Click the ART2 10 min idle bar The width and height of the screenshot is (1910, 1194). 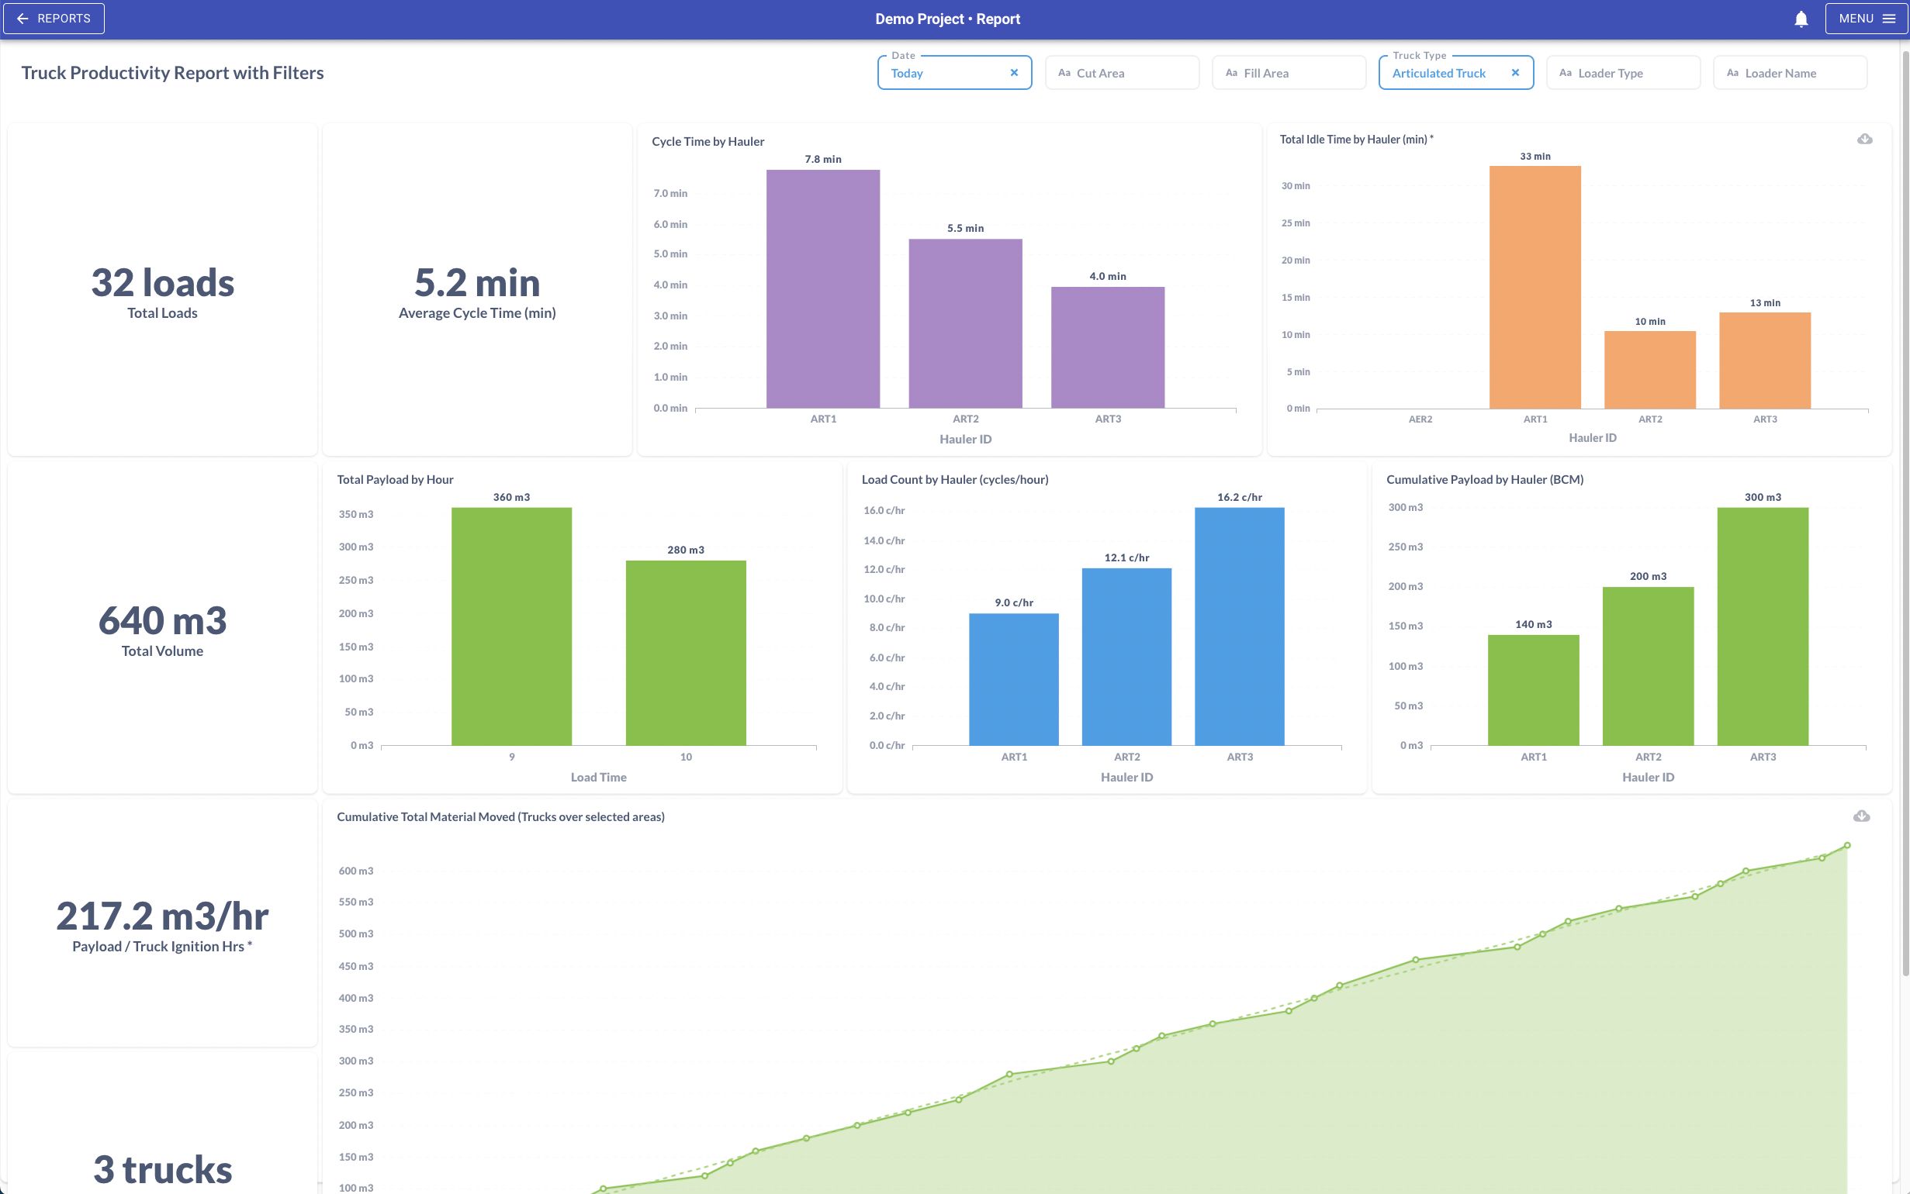1650,370
